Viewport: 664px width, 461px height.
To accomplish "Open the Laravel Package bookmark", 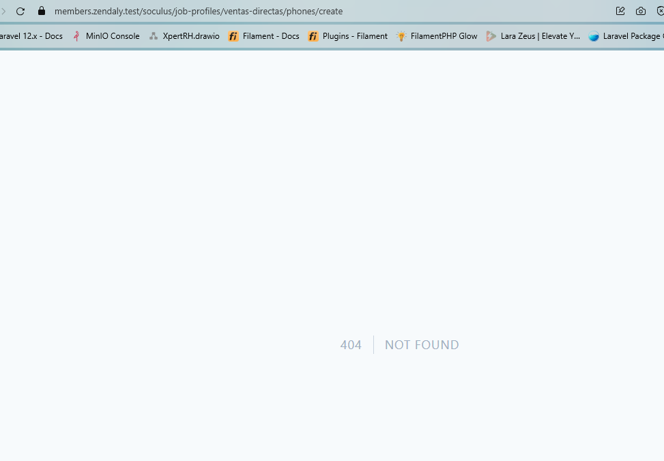I will click(626, 36).
